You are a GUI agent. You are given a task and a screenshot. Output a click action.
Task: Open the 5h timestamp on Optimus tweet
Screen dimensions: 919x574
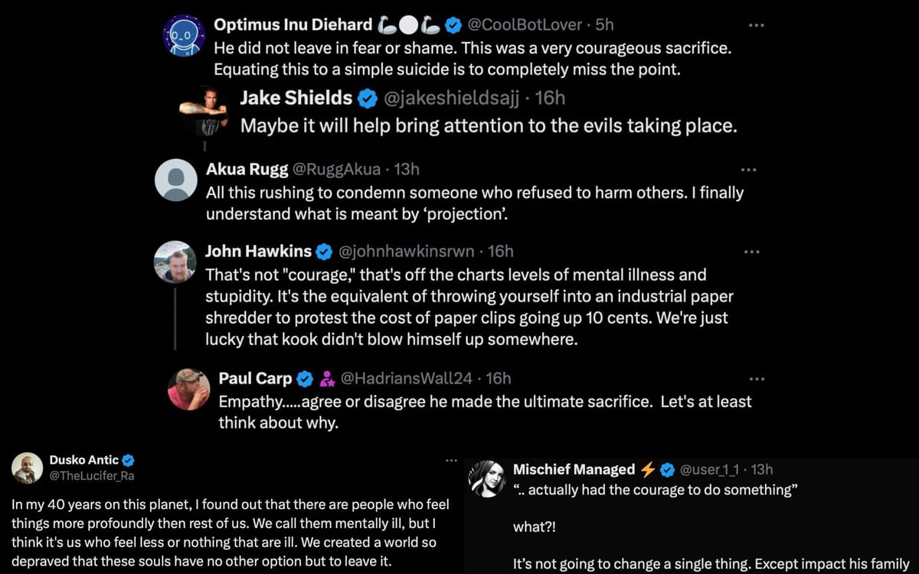(604, 25)
